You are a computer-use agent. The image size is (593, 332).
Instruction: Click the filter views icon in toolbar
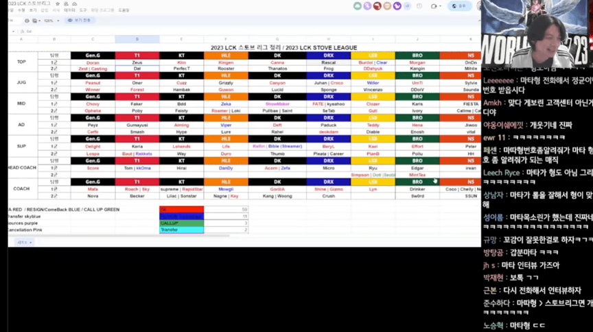35,21
